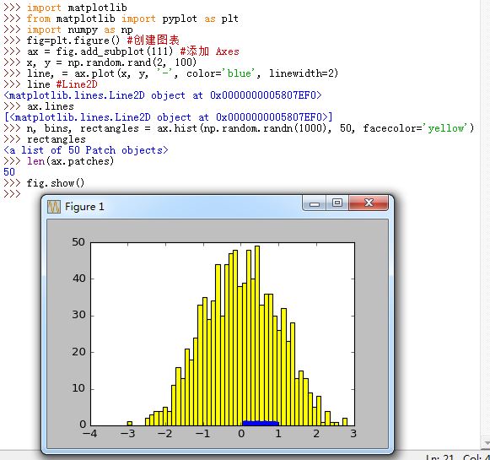Select the blue line segment on the plot

(x=261, y=423)
